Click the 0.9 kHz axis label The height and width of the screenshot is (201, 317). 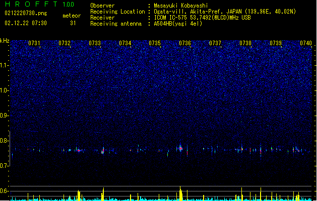[4, 116]
